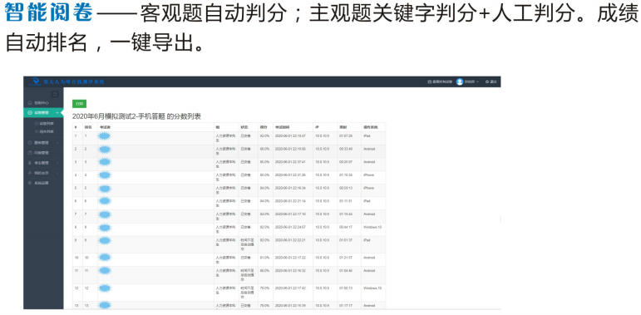Click the exam time column header
Screen dimensions: 641x315
pyautogui.click(x=282, y=127)
